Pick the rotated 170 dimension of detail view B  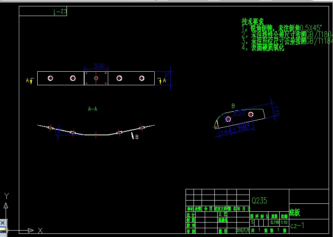tap(276, 111)
